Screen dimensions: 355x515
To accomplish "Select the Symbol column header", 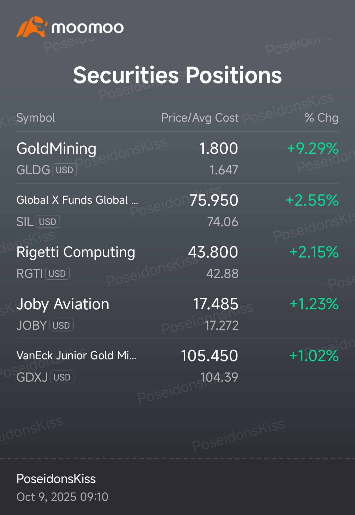I will pyautogui.click(x=36, y=118).
